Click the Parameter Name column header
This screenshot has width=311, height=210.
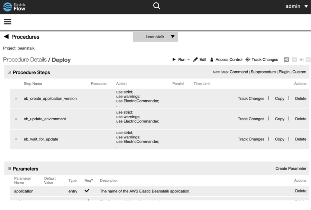tap(22, 180)
